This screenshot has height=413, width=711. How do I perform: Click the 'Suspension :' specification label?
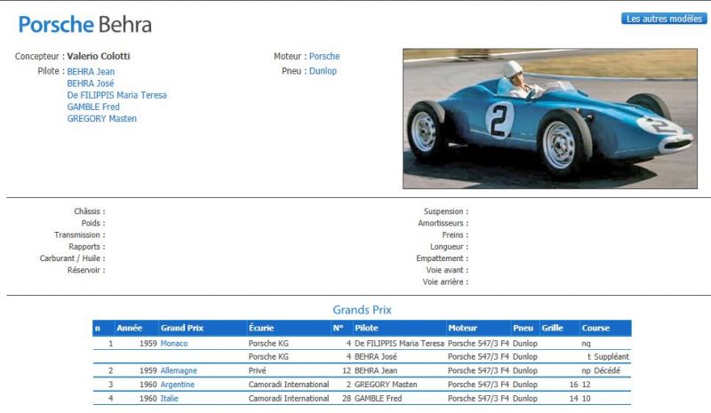point(446,211)
